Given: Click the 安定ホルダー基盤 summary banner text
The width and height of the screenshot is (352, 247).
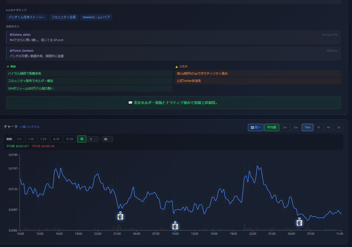Looking at the screenshot, I should pos(176,103).
